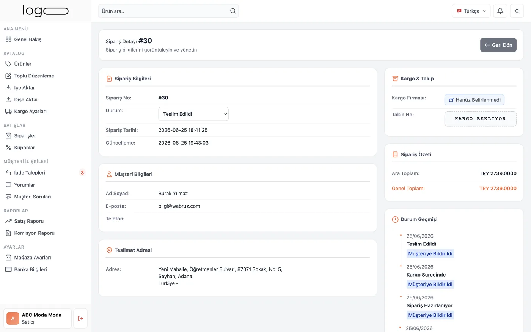Open Siparişler in the sidebar
Screen dimensions: 531x332
(x=25, y=135)
